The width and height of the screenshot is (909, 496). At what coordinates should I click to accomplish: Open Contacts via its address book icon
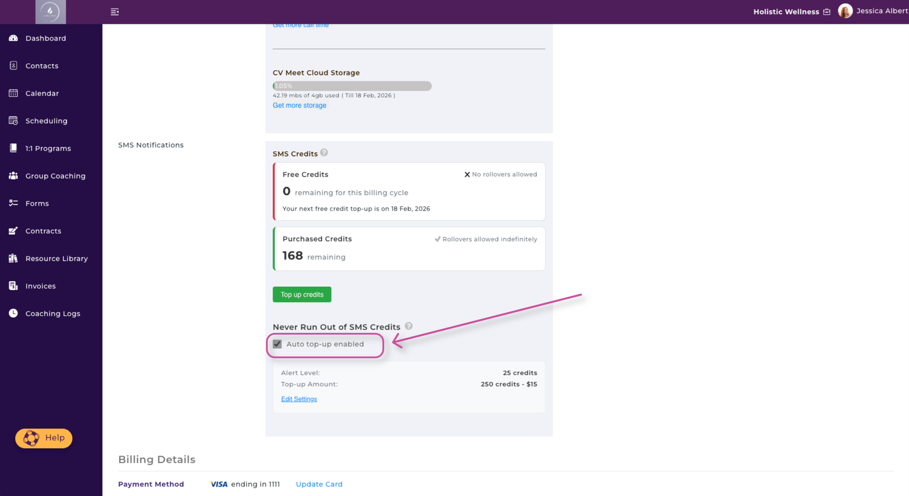coord(13,66)
